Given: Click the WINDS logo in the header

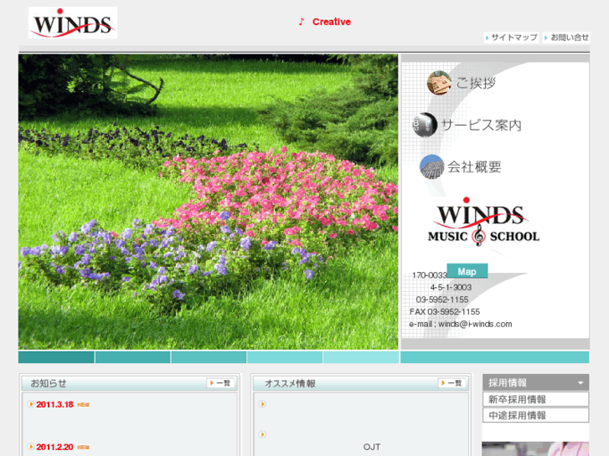Looking at the screenshot, I should (x=72, y=23).
